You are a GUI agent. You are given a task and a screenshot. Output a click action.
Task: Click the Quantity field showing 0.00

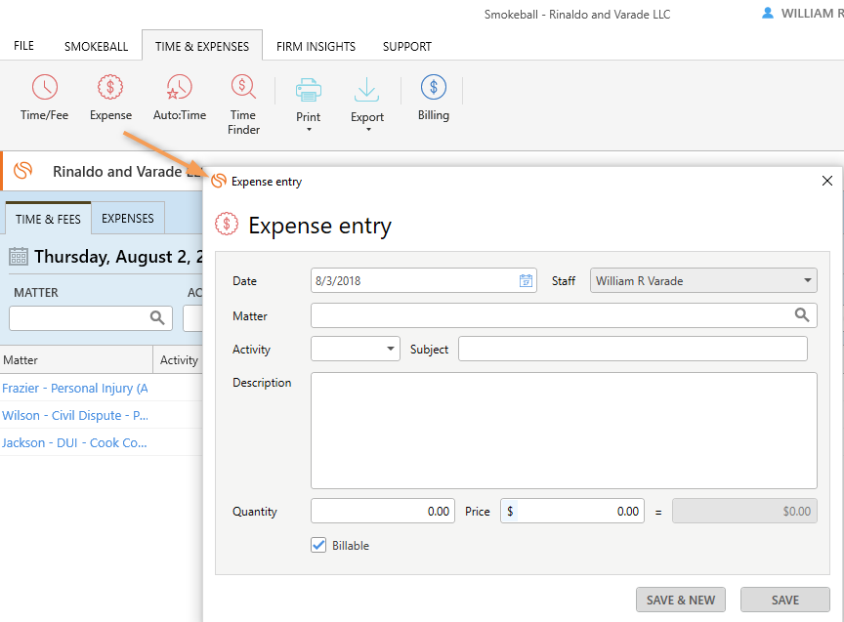tap(383, 511)
